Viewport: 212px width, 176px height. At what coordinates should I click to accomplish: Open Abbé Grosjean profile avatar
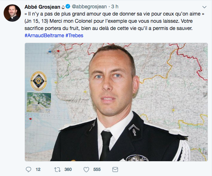click(x=12, y=13)
